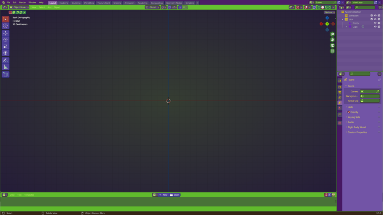The image size is (383, 215).
Task: Open the Tool properties tab
Action: coord(340,80)
